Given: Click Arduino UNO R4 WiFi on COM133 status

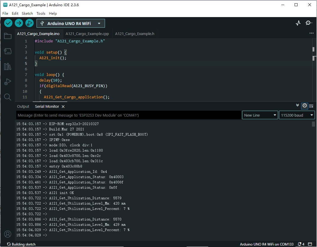Looking at the screenshot, I should click(267, 244).
